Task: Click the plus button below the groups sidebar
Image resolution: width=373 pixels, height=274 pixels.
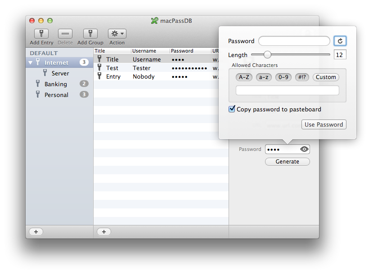Action: coord(36,232)
